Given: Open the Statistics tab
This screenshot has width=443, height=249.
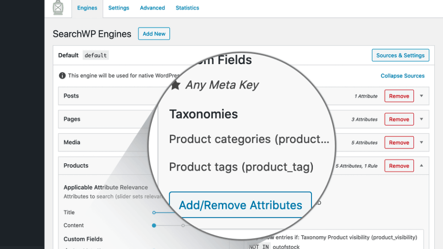Looking at the screenshot, I should [x=187, y=8].
